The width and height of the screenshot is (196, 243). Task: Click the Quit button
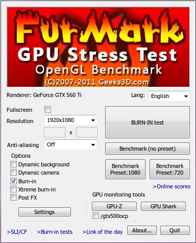(x=175, y=230)
